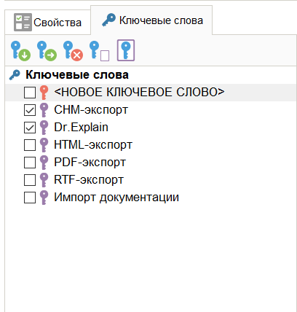Uncheck the Dr.Explain keyword checkbox
The width and height of the screenshot is (297, 312).
click(30, 128)
